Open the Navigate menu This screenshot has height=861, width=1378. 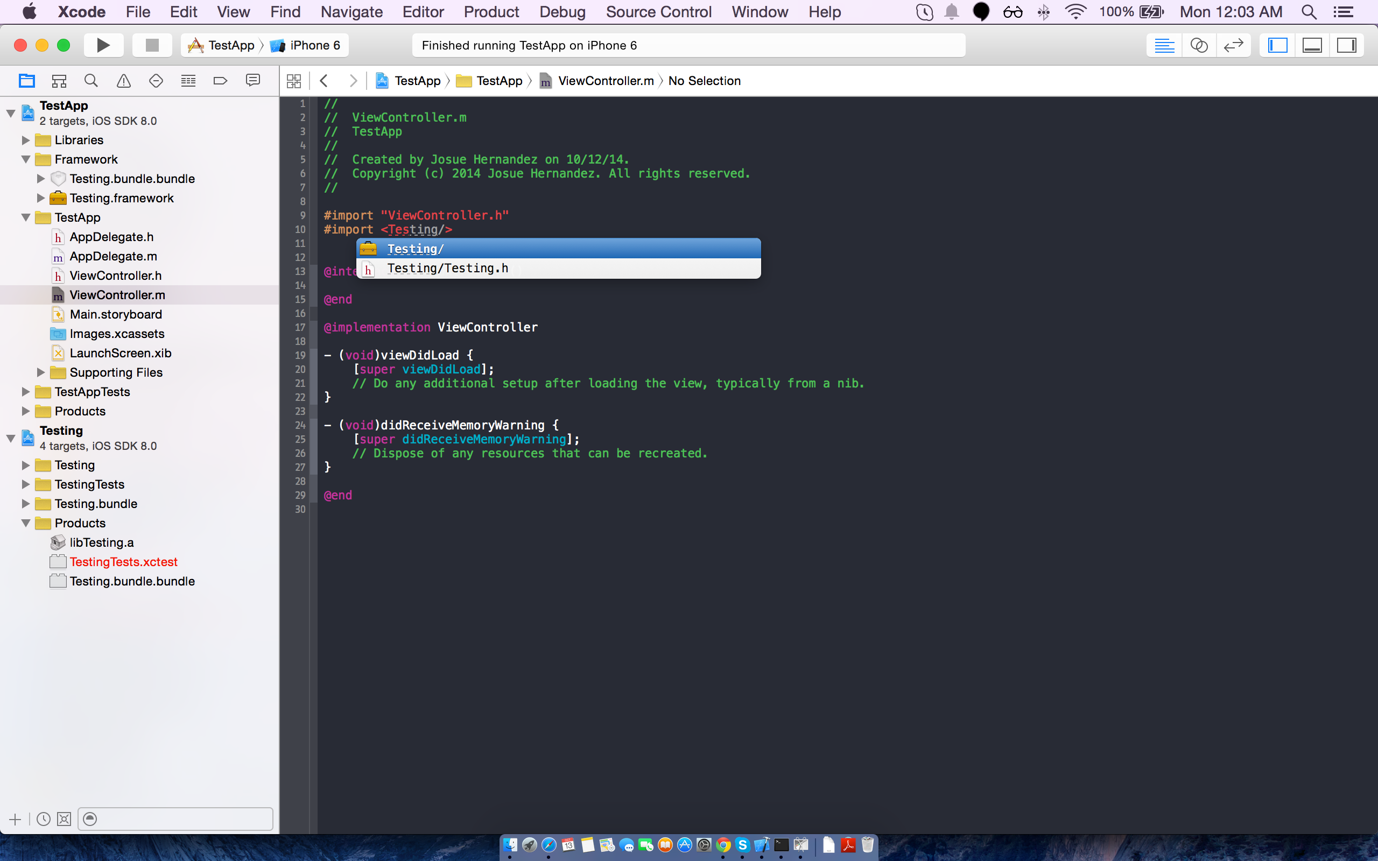[351, 12]
